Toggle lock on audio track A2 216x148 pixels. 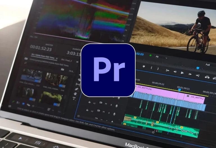tap(89, 102)
